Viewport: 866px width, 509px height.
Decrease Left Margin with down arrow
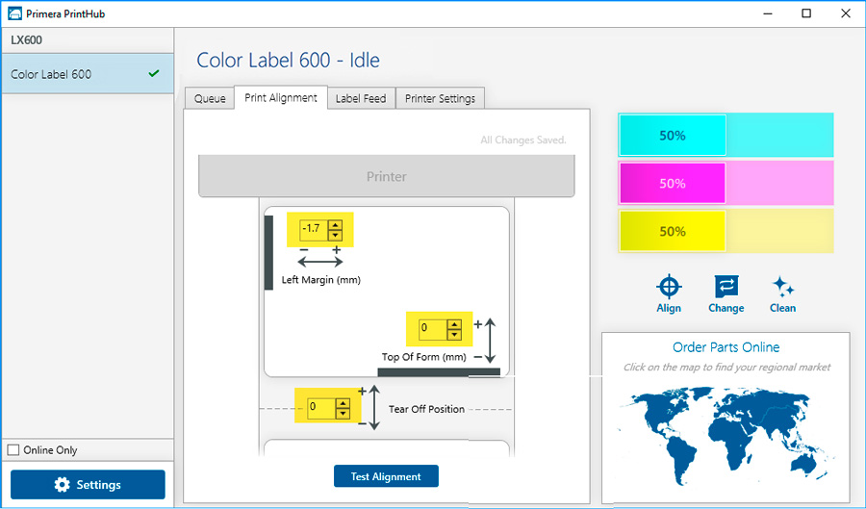335,235
